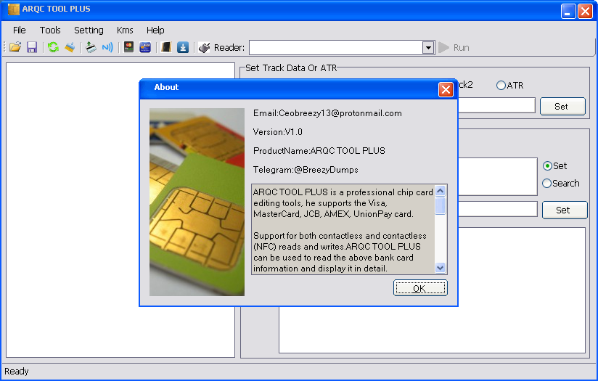Click the dark book toolbar icon
Screen dimensions: 598x381
[x=166, y=47]
